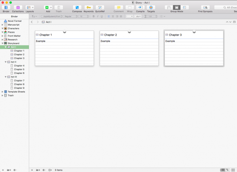This screenshot has width=237, height=172.
Task: Select Chapter 4 in the binder
Action: pos(19,65)
